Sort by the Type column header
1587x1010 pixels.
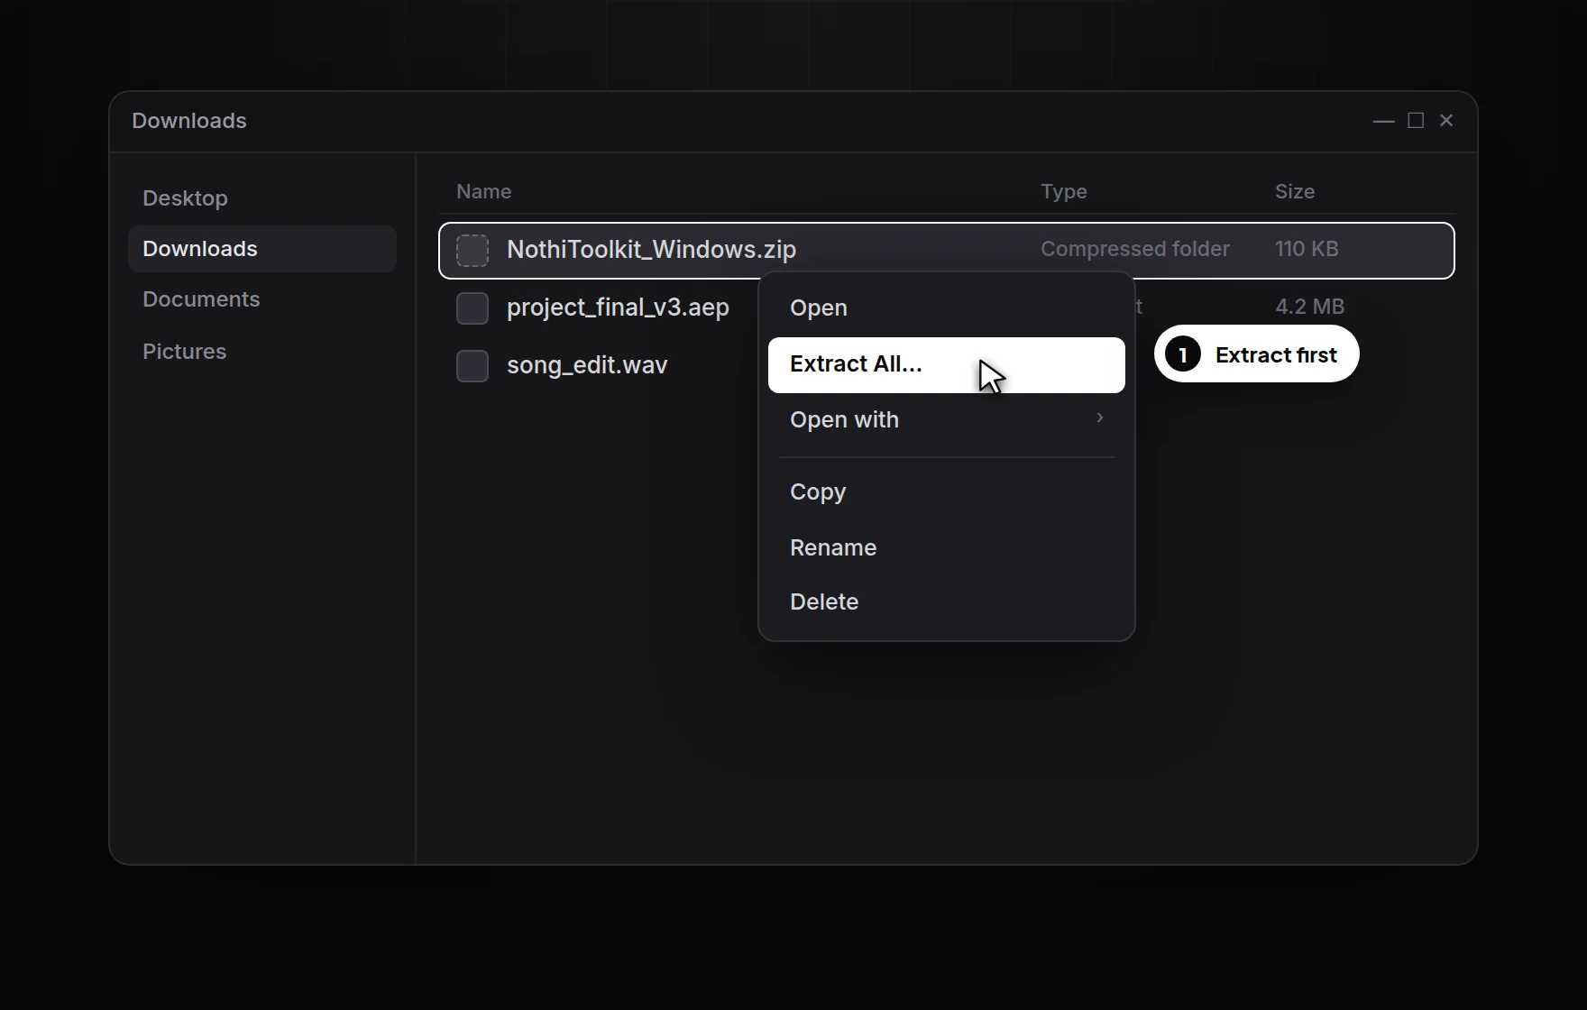click(1064, 191)
